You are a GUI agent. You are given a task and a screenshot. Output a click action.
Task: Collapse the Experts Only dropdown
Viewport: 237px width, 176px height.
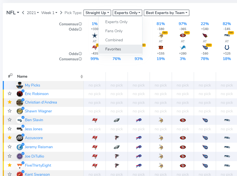click(127, 13)
